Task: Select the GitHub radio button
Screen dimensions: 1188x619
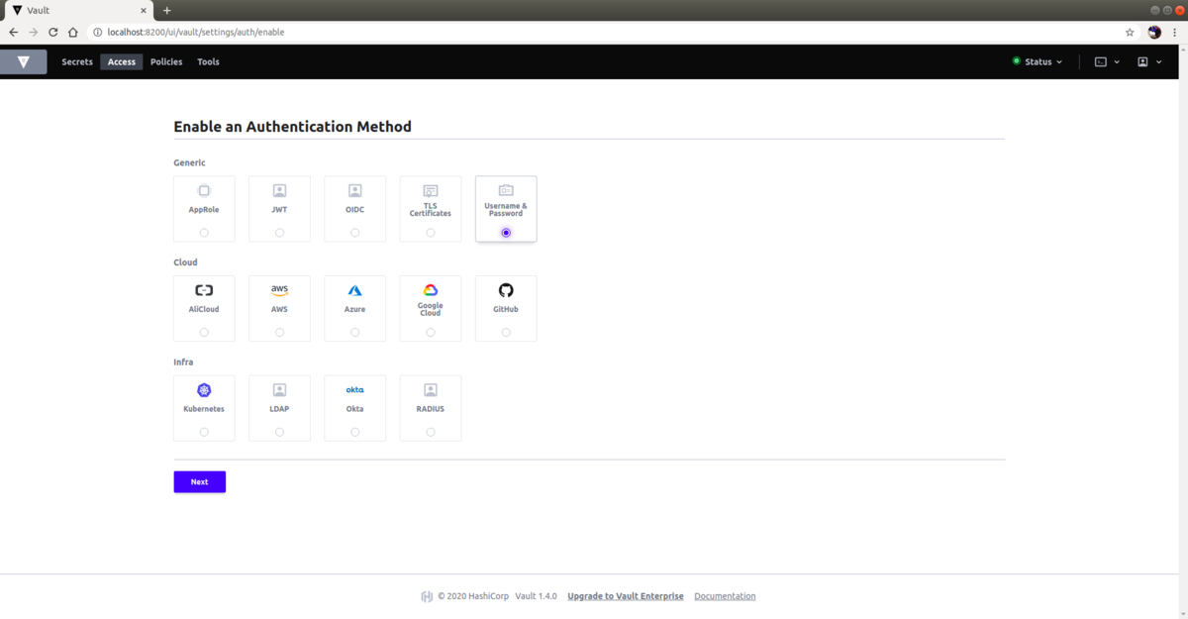Action: click(x=506, y=333)
